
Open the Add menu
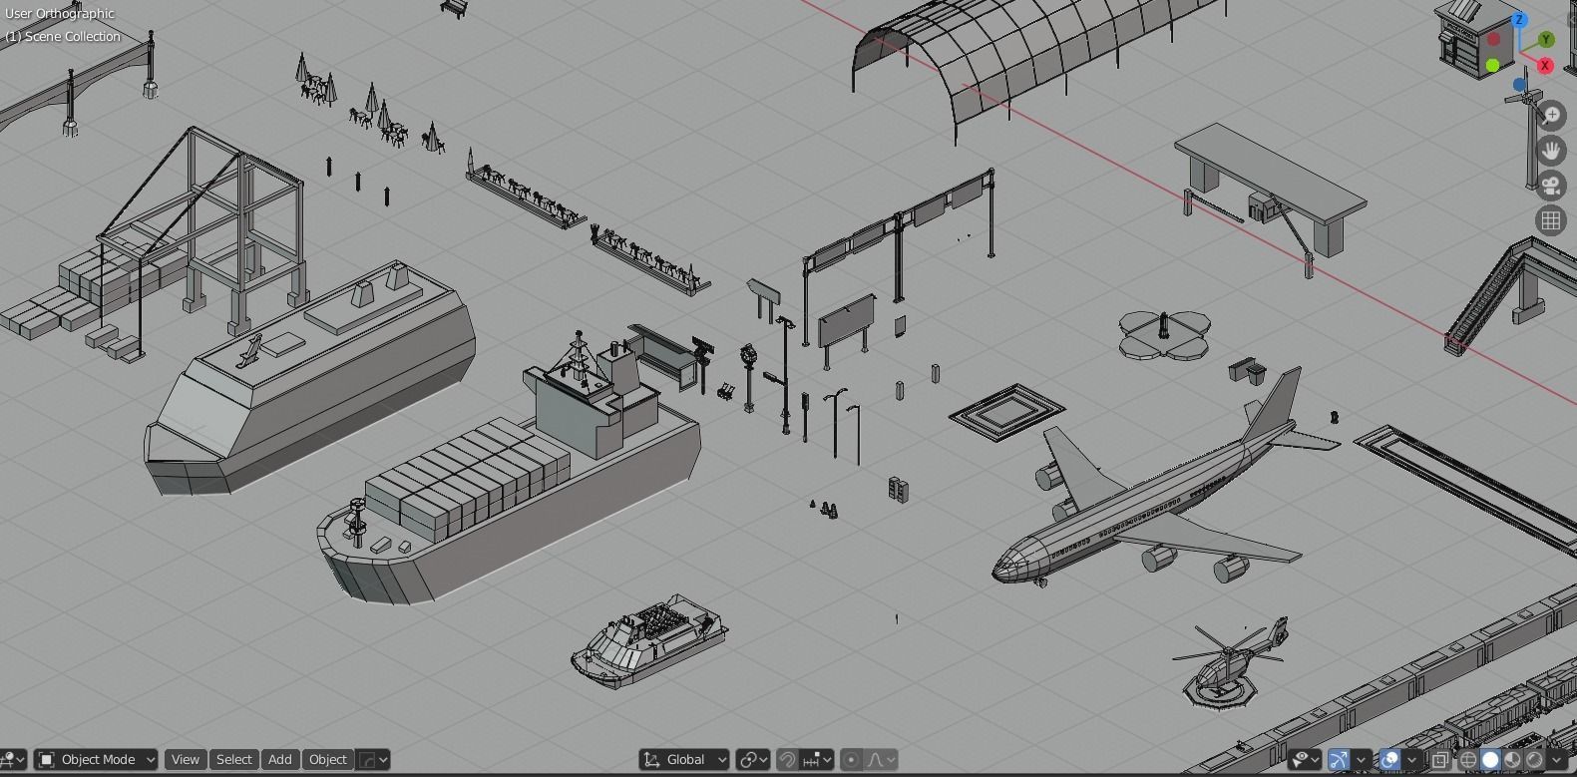280,760
